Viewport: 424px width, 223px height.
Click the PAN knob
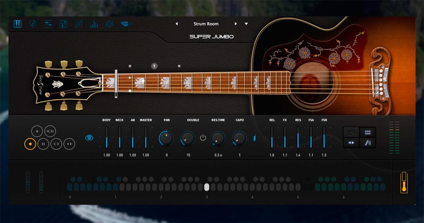click(x=166, y=138)
